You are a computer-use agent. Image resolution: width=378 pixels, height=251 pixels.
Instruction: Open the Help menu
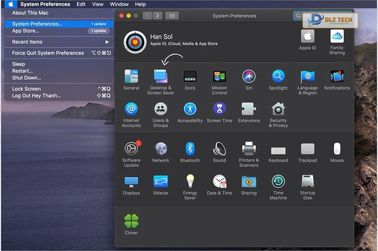(x=140, y=4)
